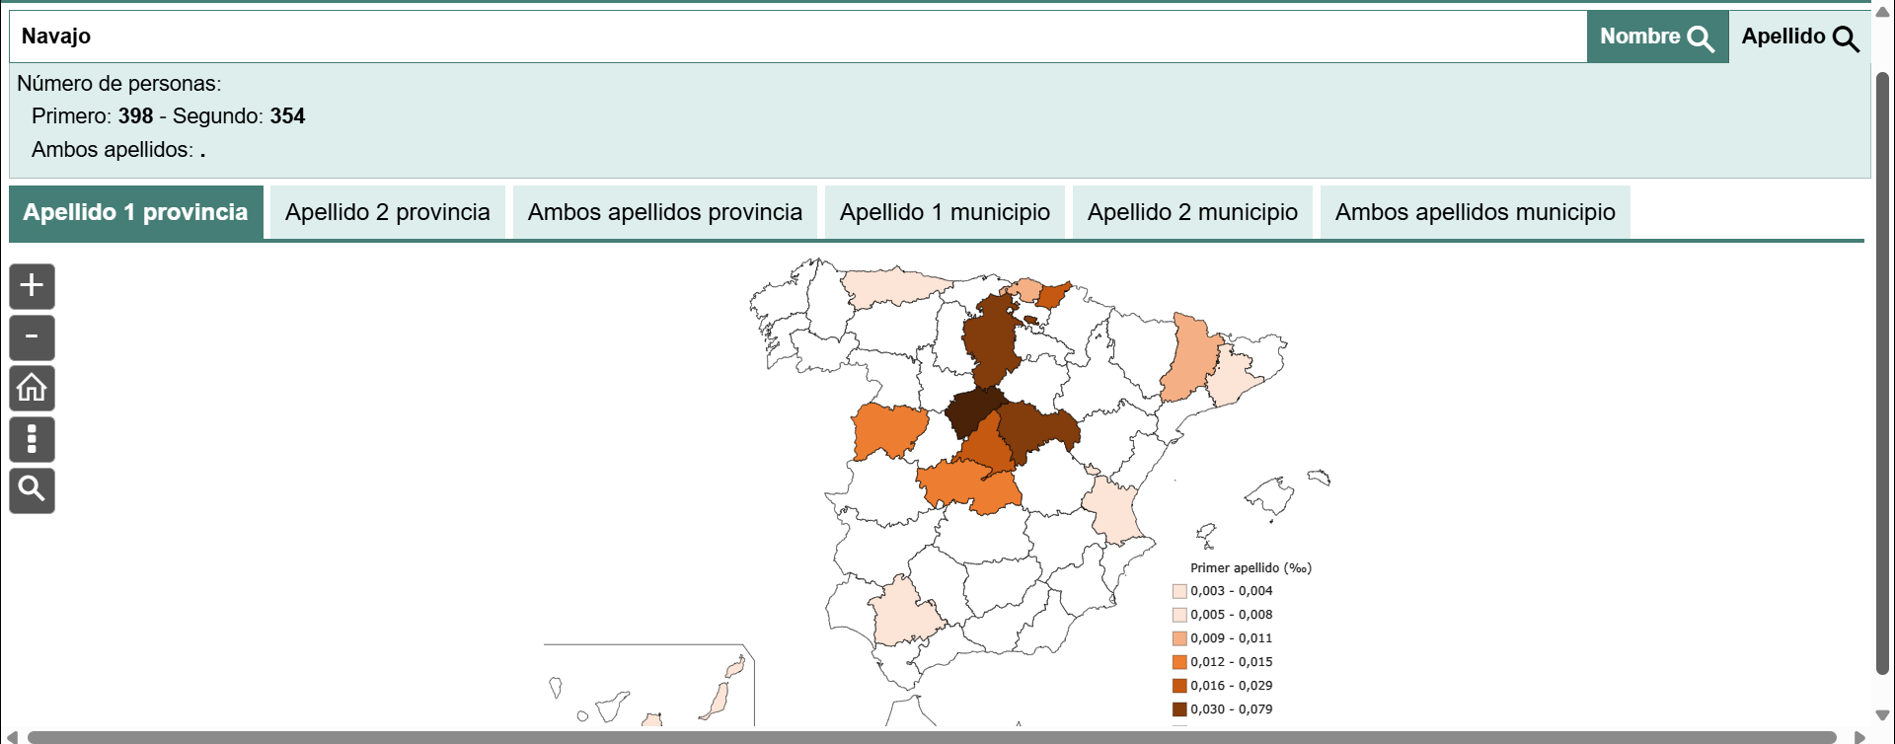Reset map to home view

coord(32,388)
